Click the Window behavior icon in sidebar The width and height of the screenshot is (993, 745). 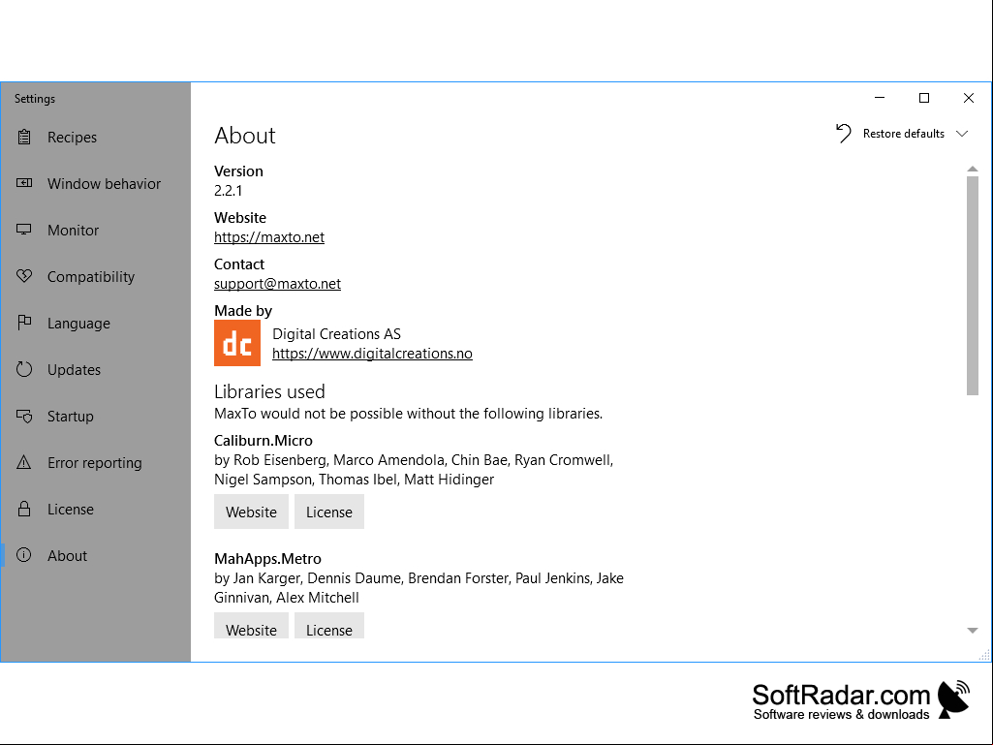click(x=24, y=183)
